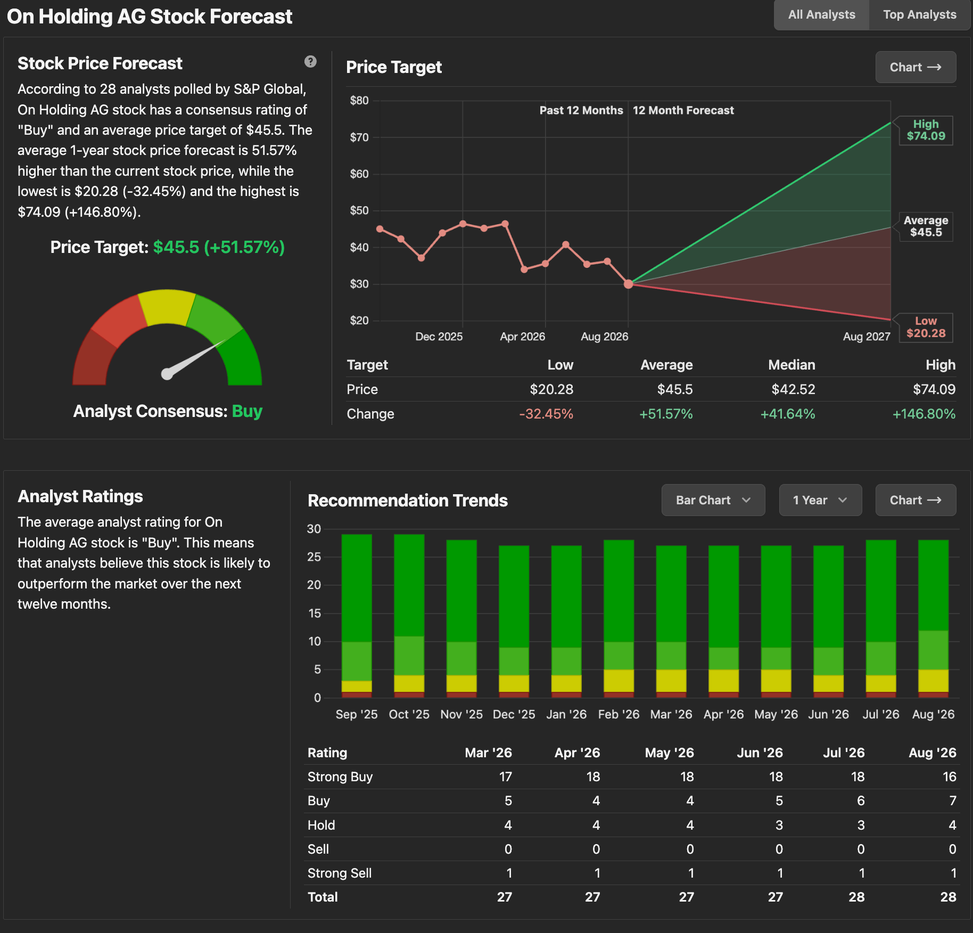Click the Strong Buy row label

340,777
